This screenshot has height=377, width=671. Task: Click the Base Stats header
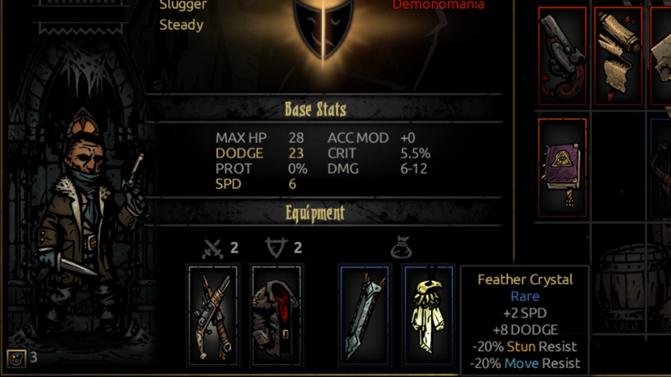pyautogui.click(x=315, y=109)
